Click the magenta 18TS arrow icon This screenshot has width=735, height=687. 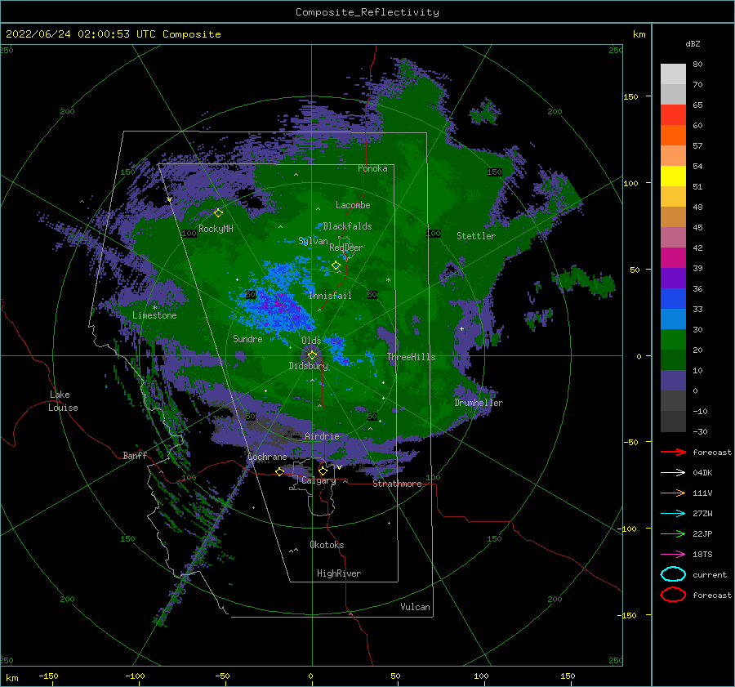coord(673,555)
